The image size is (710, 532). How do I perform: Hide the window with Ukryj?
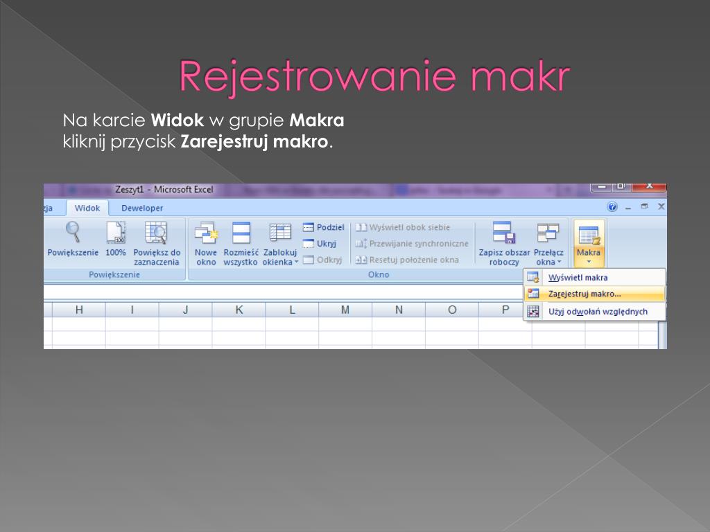tap(320, 243)
